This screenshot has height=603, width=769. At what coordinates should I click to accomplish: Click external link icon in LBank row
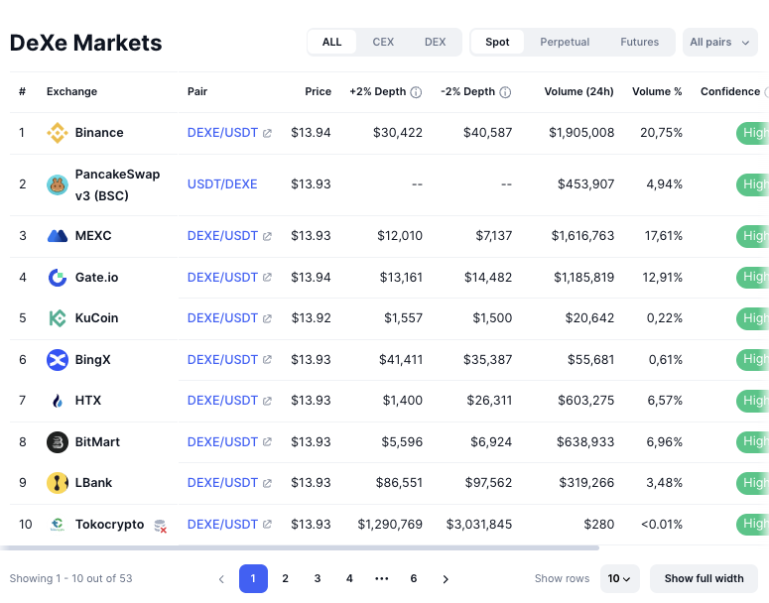coord(267,483)
